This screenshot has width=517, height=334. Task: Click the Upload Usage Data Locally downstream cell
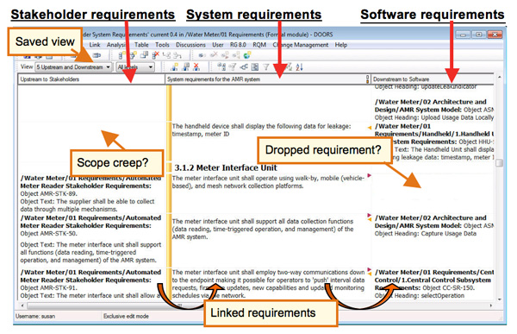[x=433, y=110]
